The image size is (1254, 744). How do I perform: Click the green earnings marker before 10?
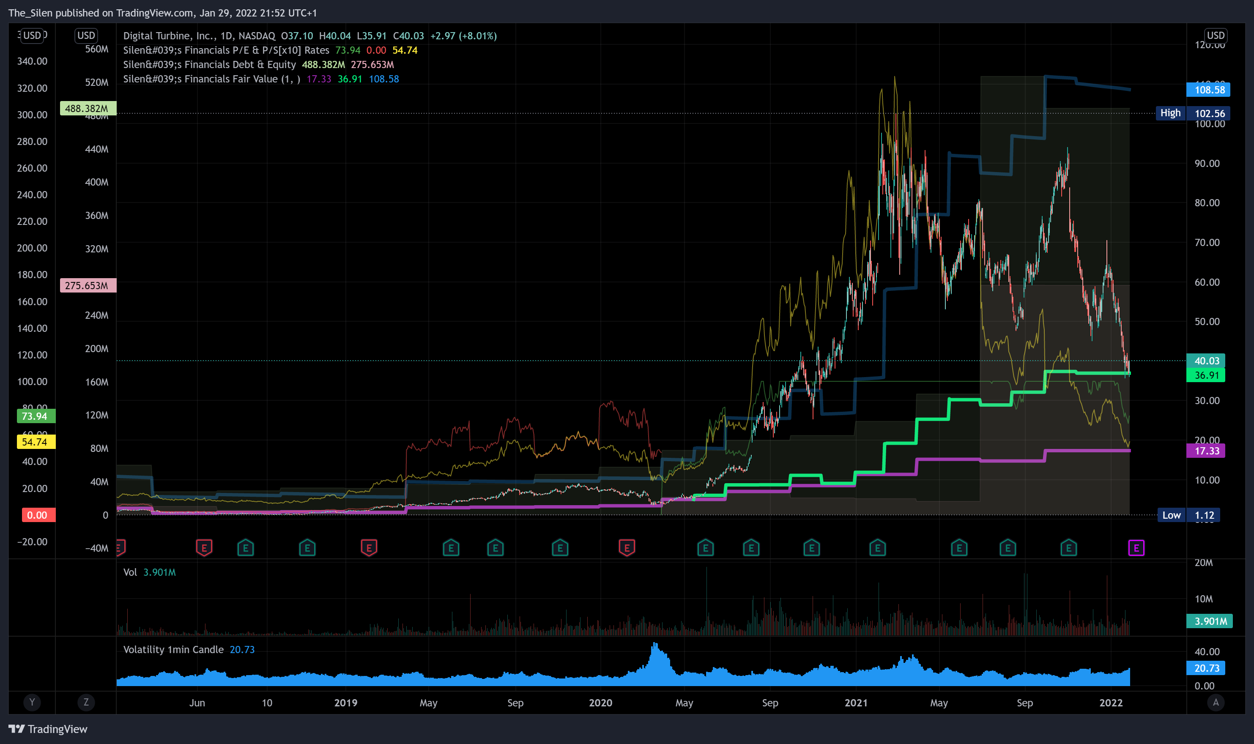click(x=246, y=547)
